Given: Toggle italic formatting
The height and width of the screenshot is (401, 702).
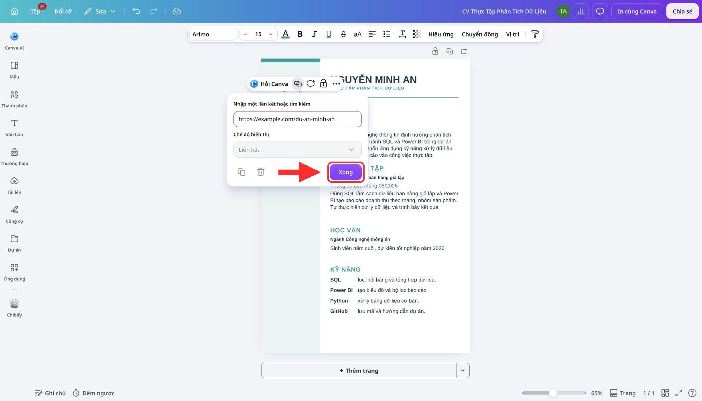Looking at the screenshot, I should tap(314, 34).
